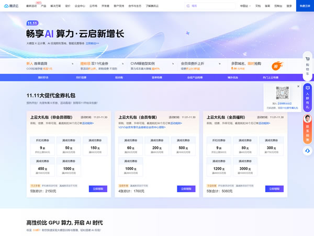The width and height of the screenshot is (314, 236).
Task: Open the 客户支持 menu
Action: click(119, 6)
